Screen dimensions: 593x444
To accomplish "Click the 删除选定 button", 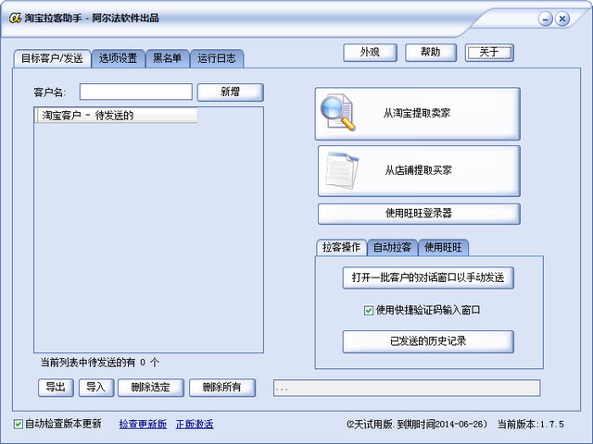I will point(150,388).
